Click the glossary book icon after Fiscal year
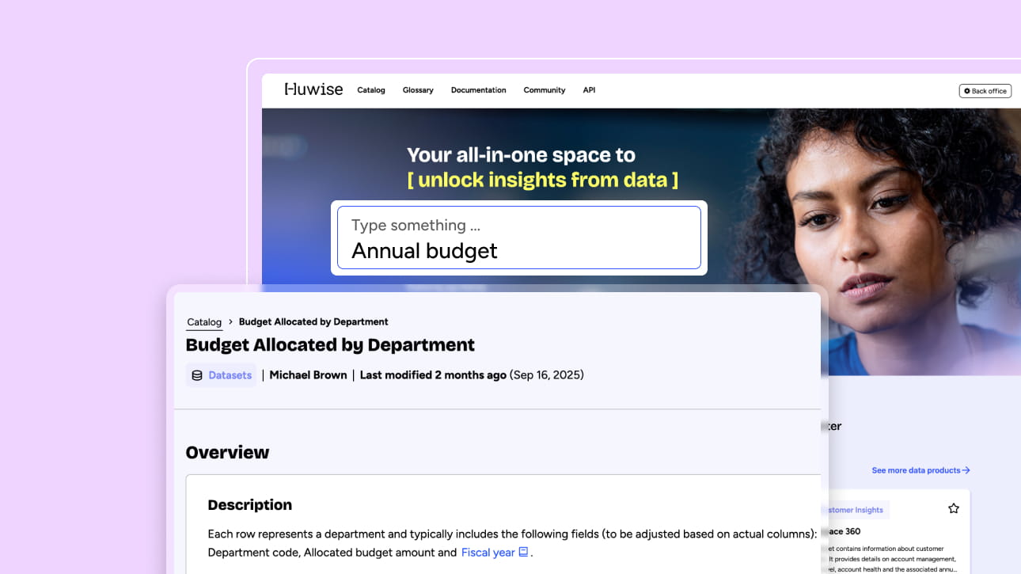This screenshot has width=1021, height=574. coord(523,553)
